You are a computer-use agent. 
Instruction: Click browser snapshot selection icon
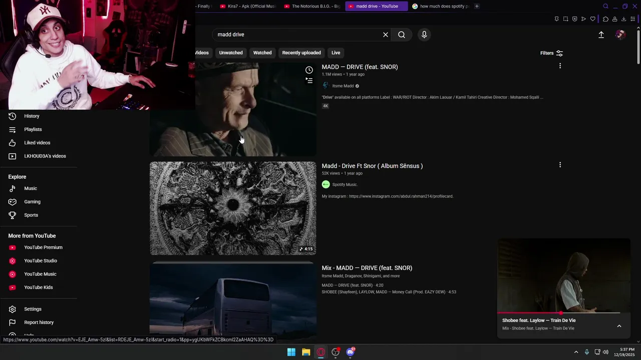[x=565, y=19]
